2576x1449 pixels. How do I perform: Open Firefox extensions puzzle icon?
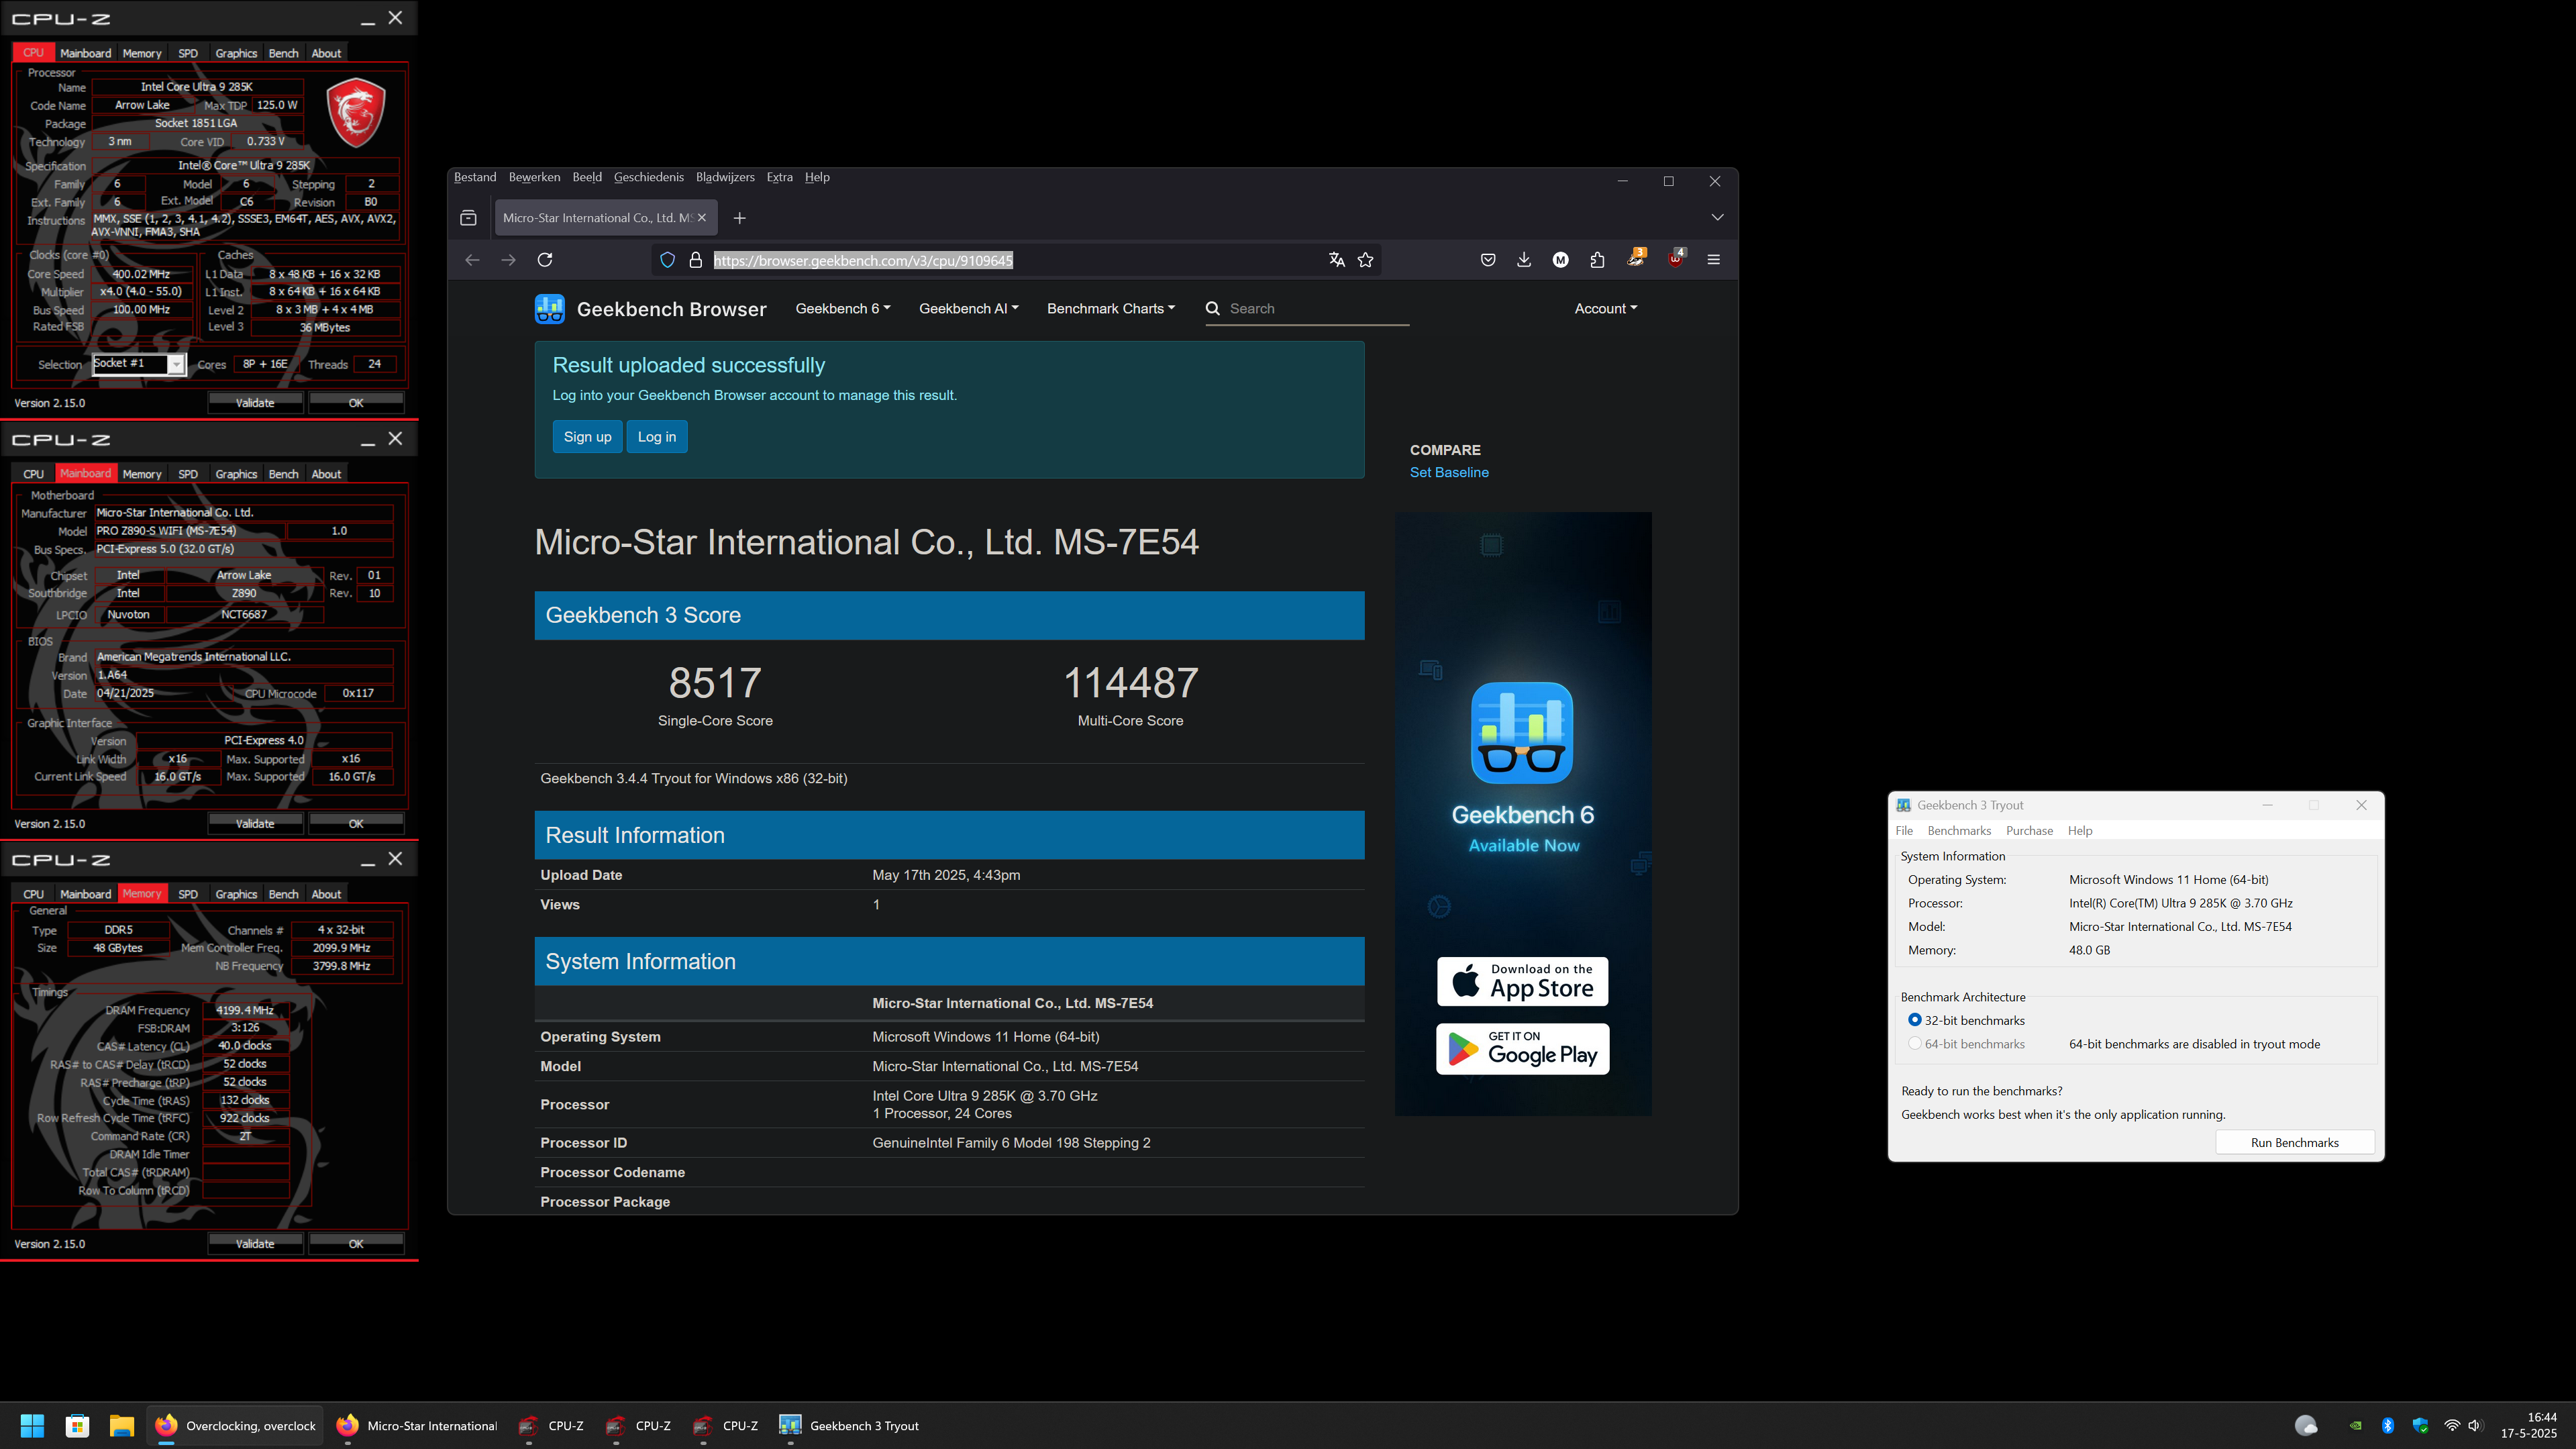click(x=1597, y=260)
